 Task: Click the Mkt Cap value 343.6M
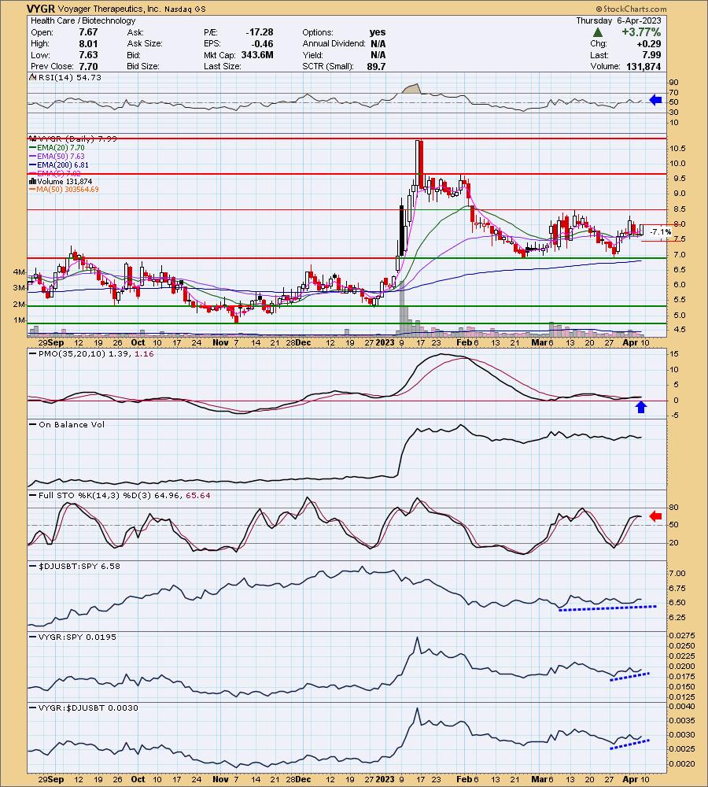coord(257,55)
